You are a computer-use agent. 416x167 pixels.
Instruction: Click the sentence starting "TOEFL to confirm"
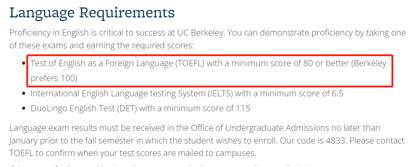pyautogui.click(x=133, y=153)
